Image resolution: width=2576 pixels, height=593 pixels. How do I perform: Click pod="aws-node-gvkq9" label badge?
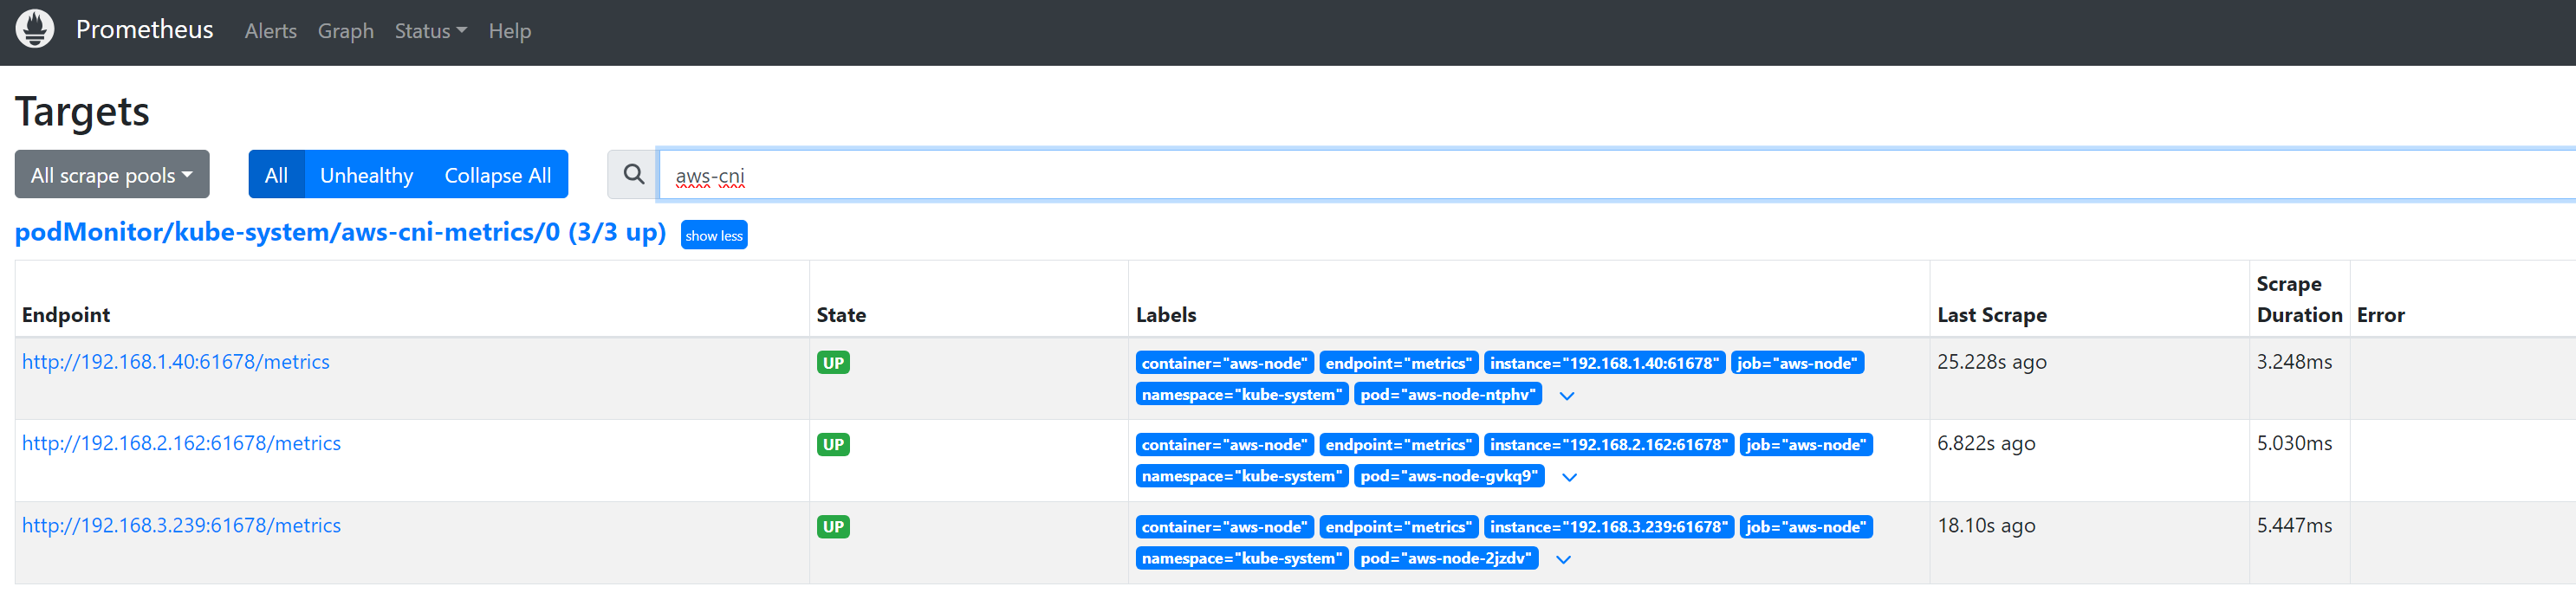pyautogui.click(x=1449, y=476)
